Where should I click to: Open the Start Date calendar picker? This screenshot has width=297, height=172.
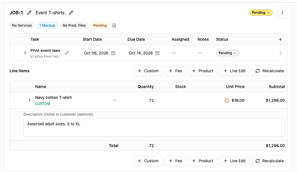[113, 53]
